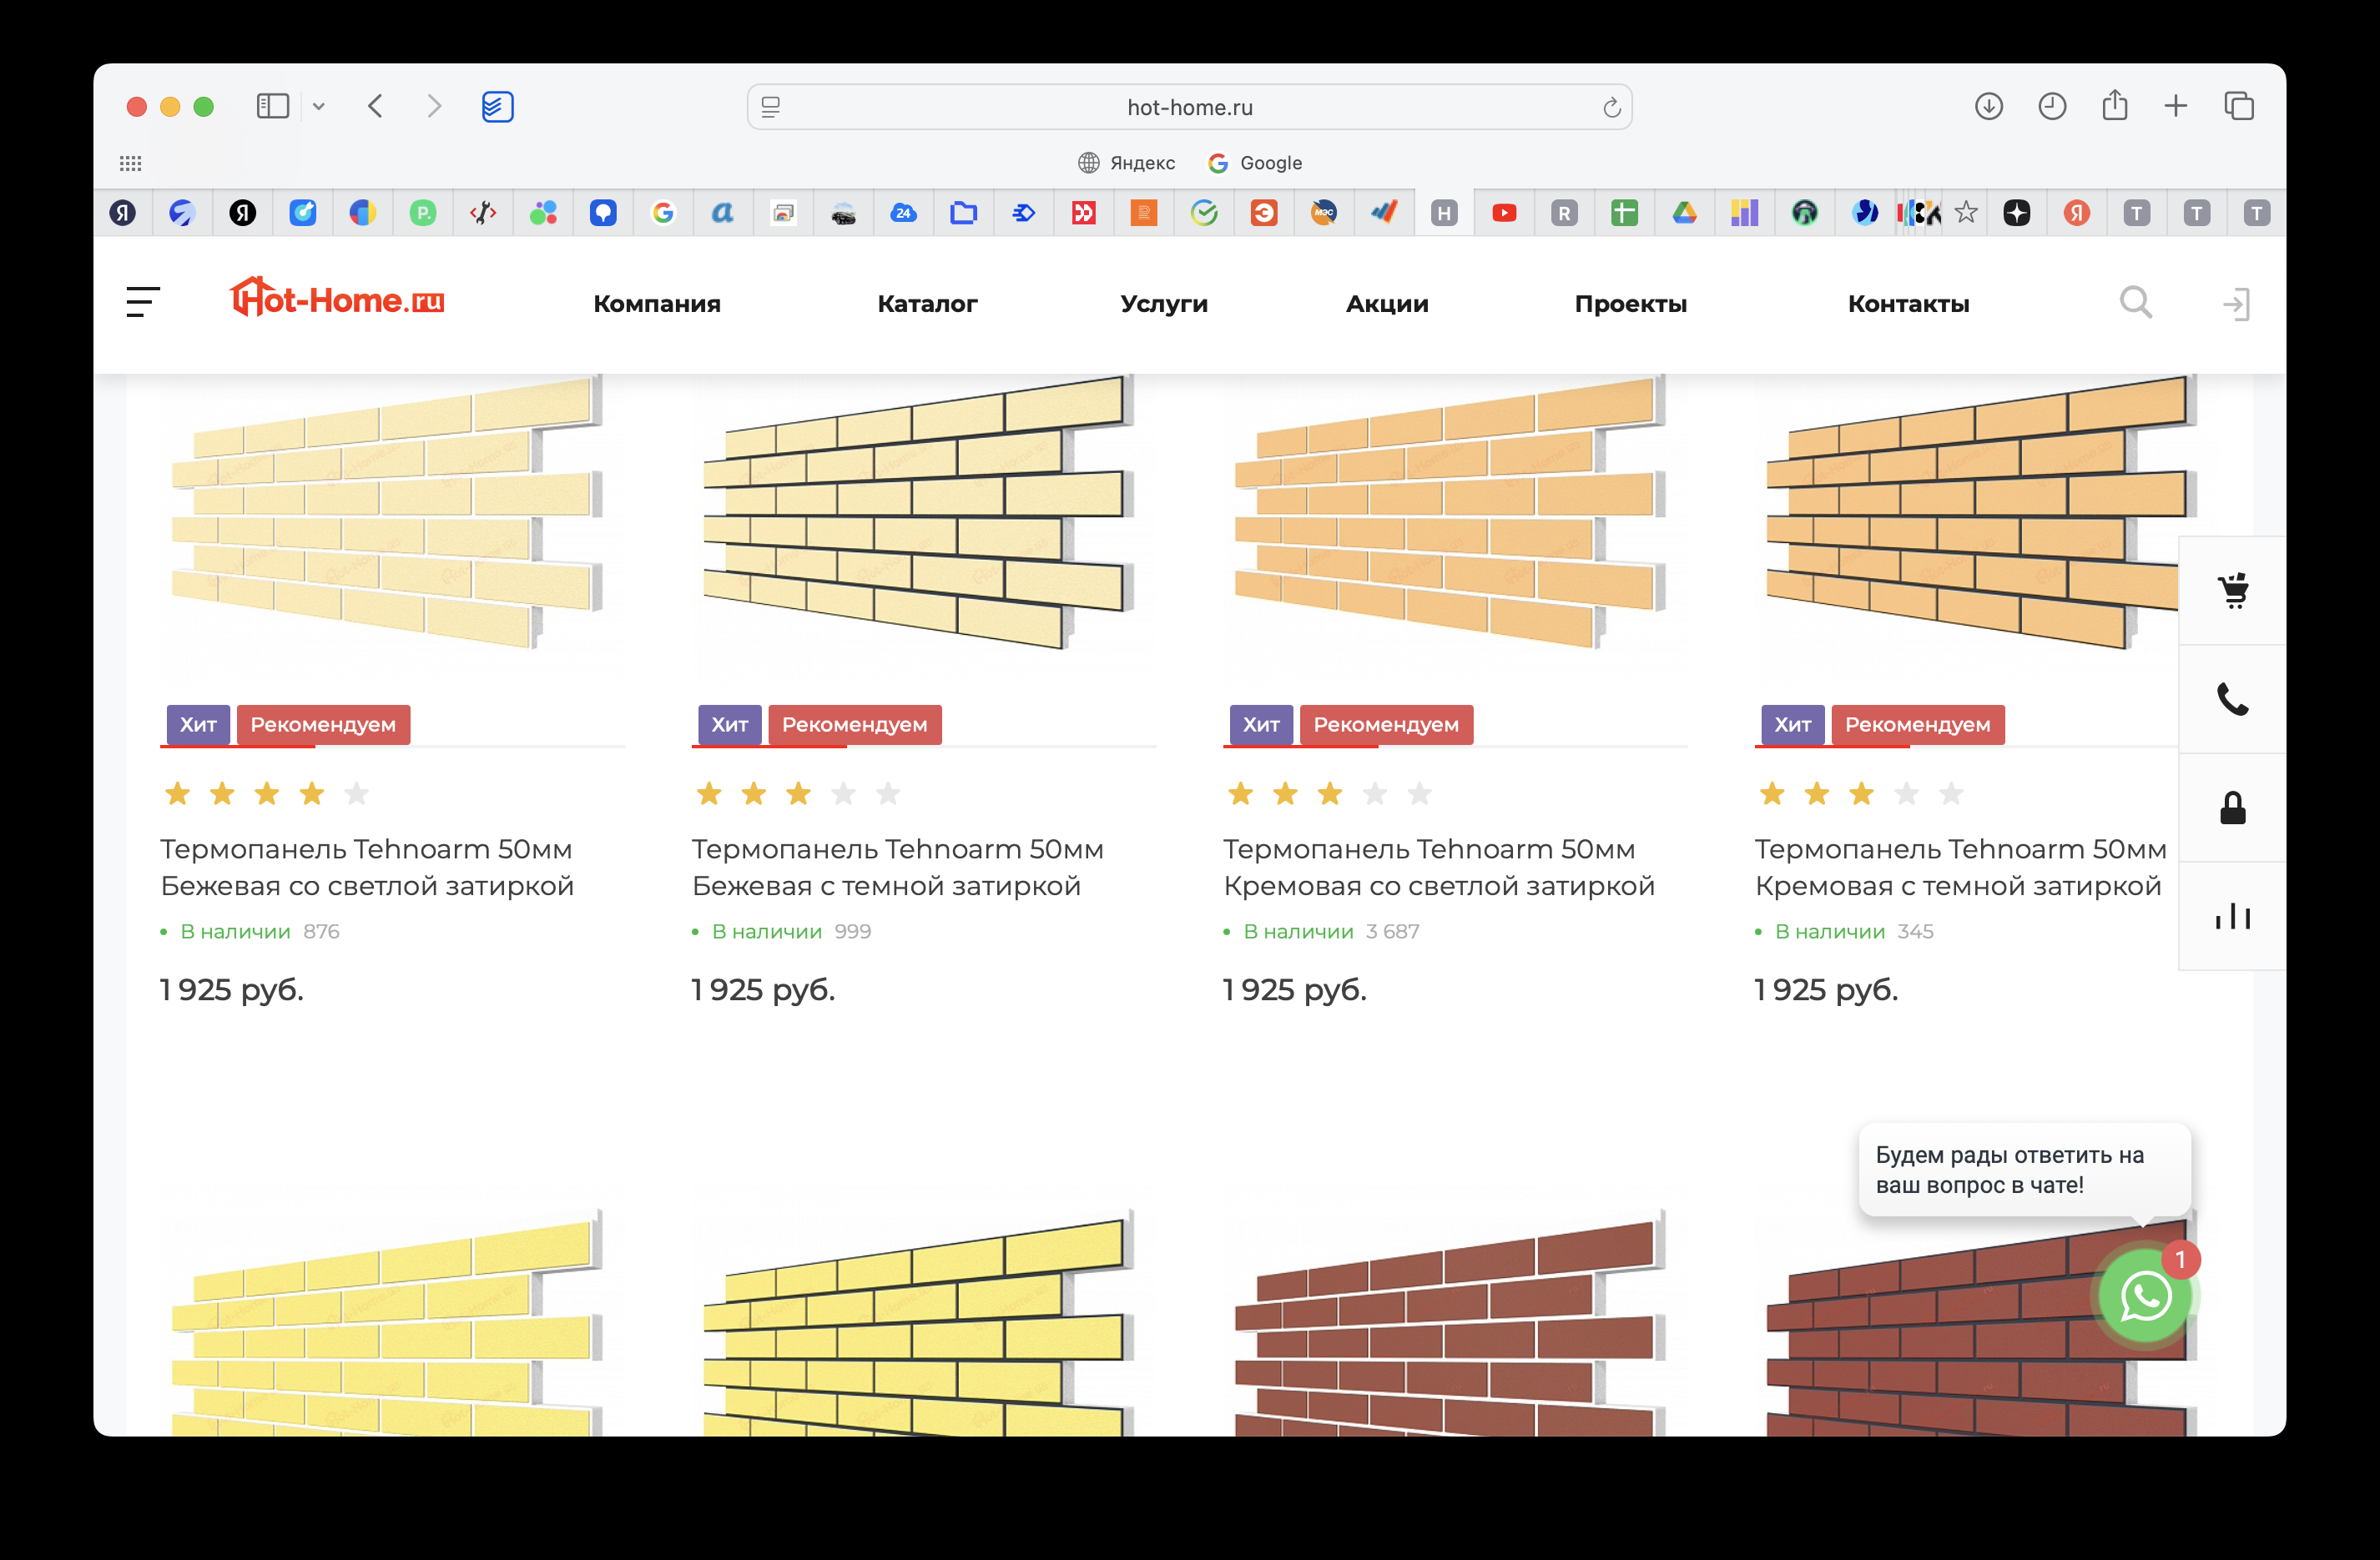Click the site search magnifier icon
Image resolution: width=2380 pixels, height=1560 pixels.
coord(2135,302)
